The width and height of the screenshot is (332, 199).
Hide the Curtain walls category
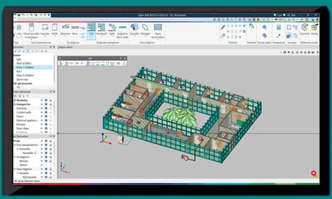click(42, 112)
